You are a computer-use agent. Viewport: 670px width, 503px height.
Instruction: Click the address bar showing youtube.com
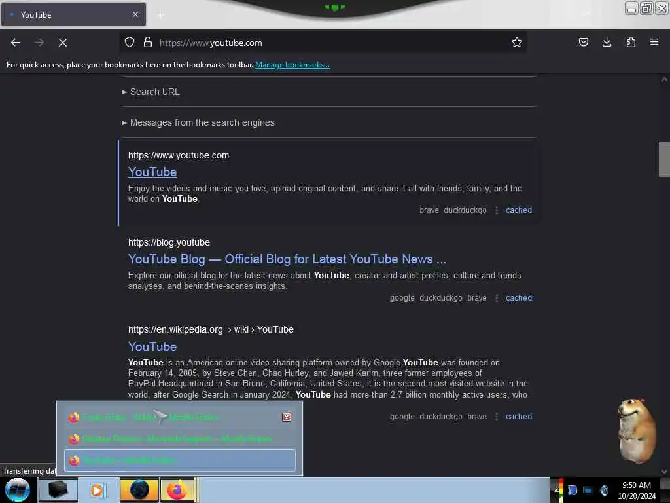(x=323, y=43)
